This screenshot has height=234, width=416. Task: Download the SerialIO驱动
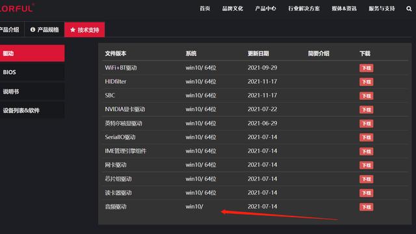367,137
